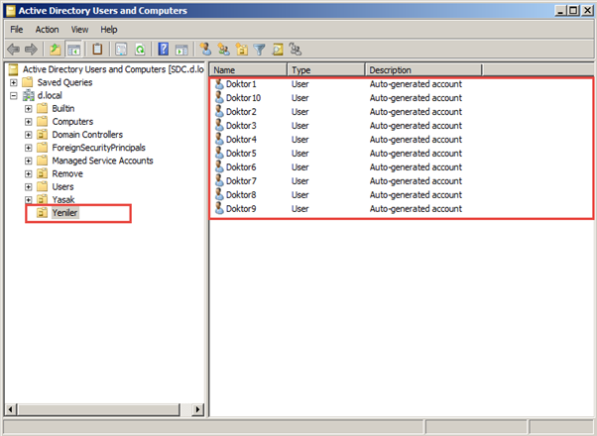Expand the Users container
This screenshot has width=597, height=436.
pos(28,187)
